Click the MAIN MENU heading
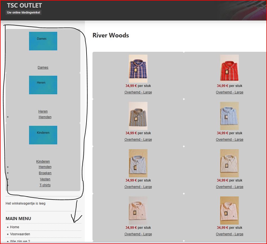 [18, 218]
